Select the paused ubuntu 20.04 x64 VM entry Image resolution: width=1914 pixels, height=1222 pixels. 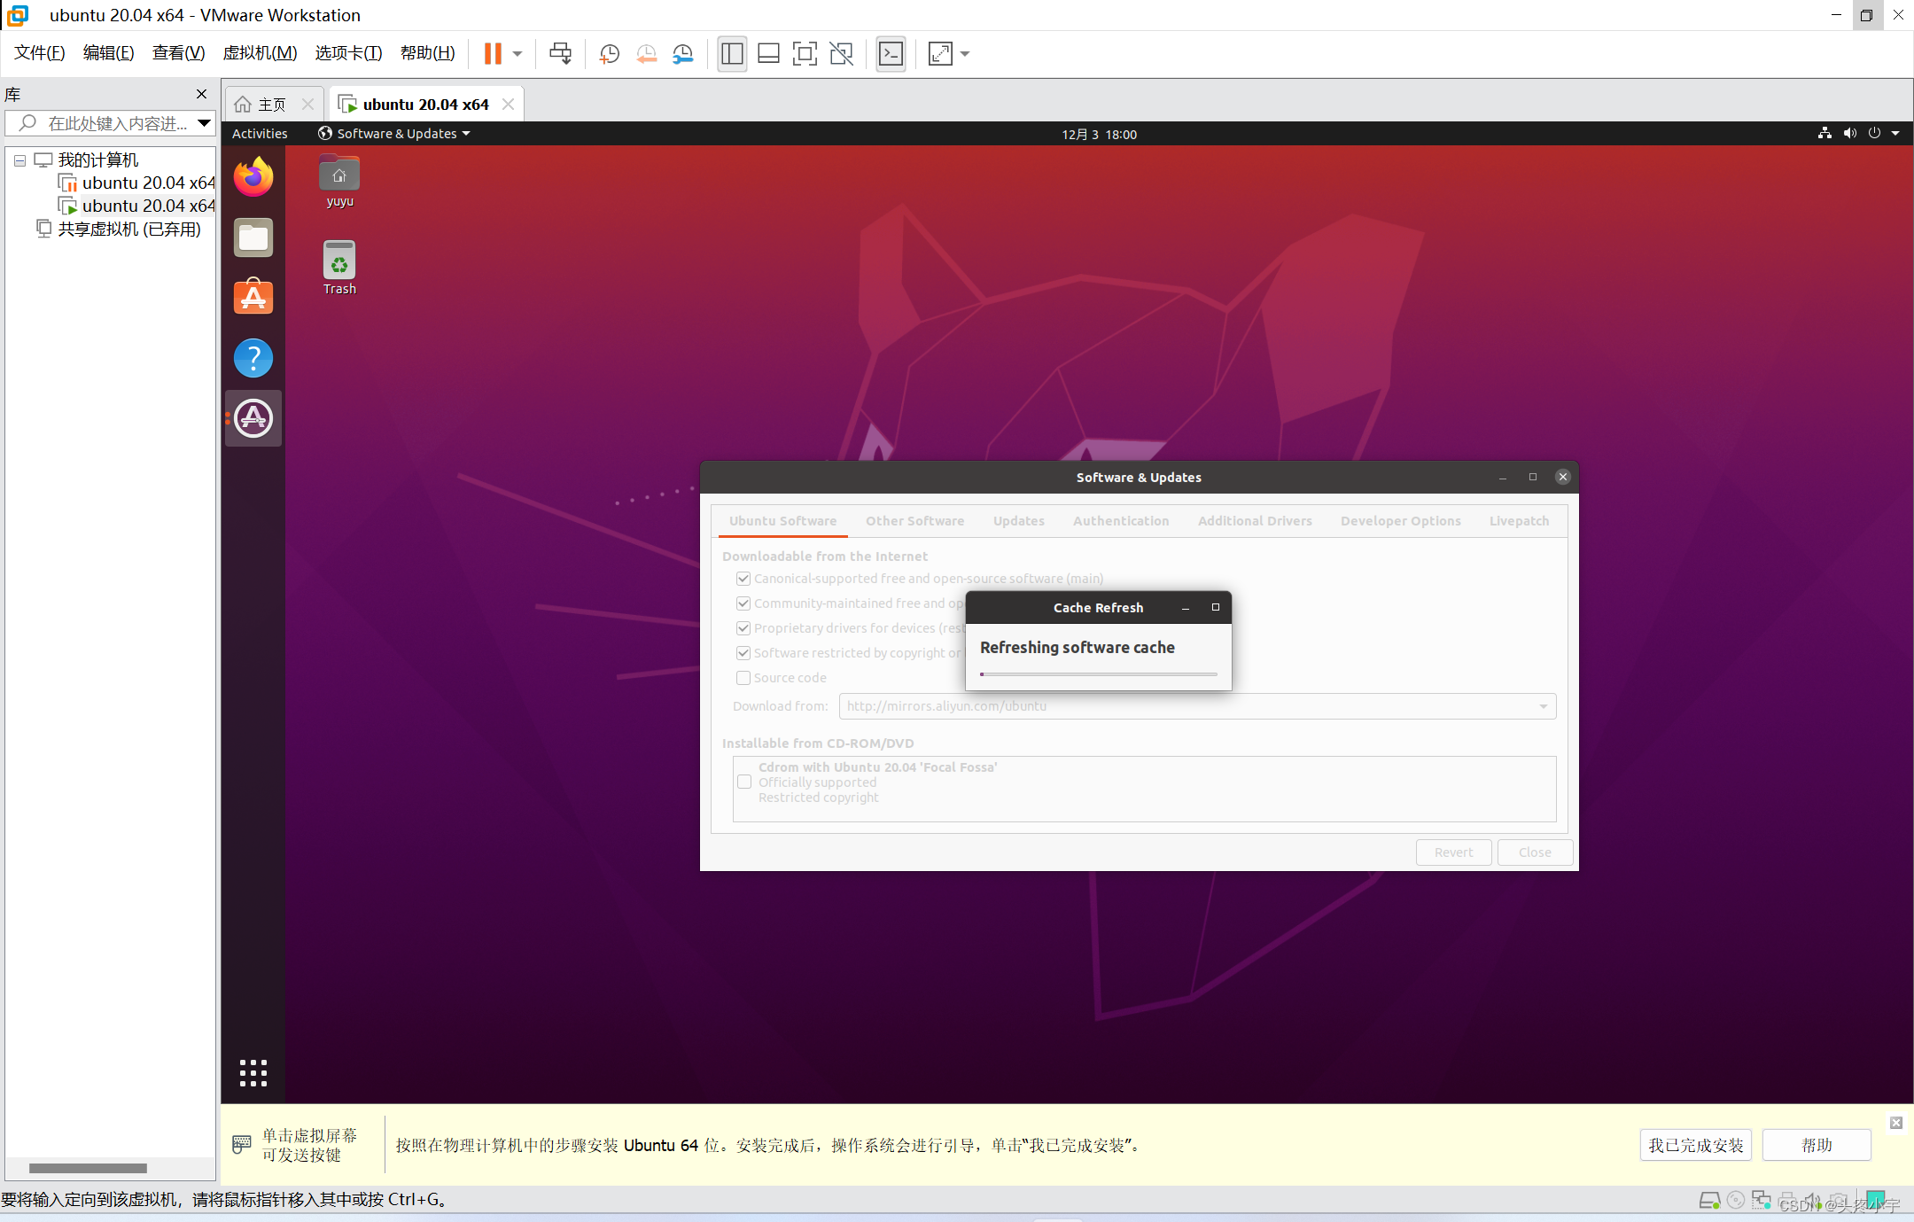(x=137, y=183)
